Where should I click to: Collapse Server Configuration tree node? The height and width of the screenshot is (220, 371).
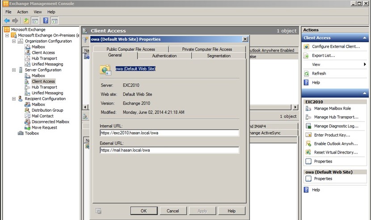pyautogui.click(x=14, y=70)
